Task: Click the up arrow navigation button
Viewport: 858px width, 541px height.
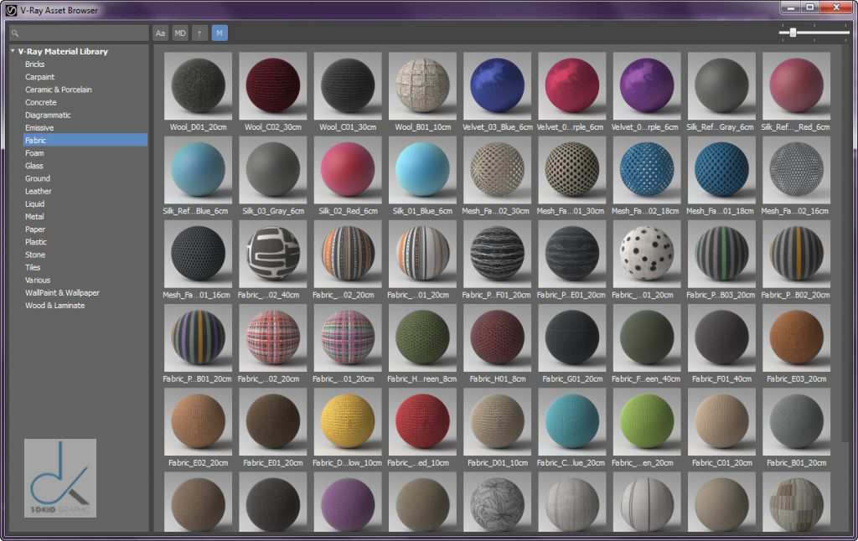Action: tap(199, 33)
